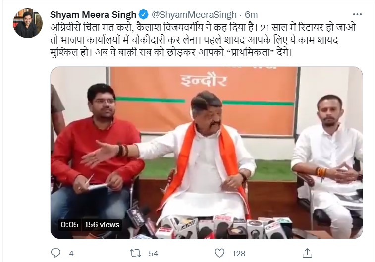Play the embedded press conference video
The image size is (375, 262).
207,153
